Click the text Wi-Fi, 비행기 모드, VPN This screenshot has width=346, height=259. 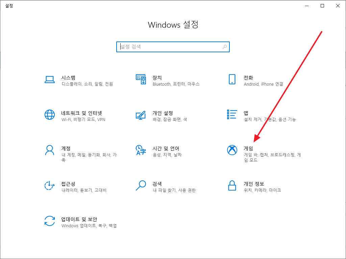[83, 119]
